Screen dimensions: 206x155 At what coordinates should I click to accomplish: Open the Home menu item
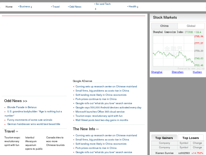coord(9,7)
